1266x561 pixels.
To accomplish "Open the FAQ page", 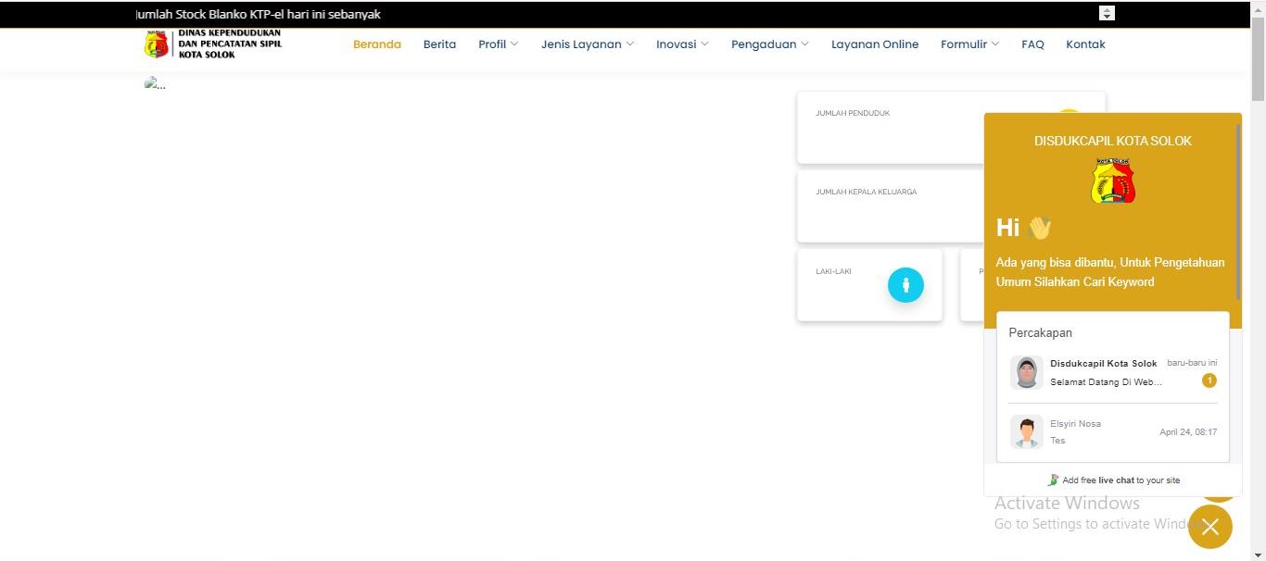I will [x=1032, y=44].
